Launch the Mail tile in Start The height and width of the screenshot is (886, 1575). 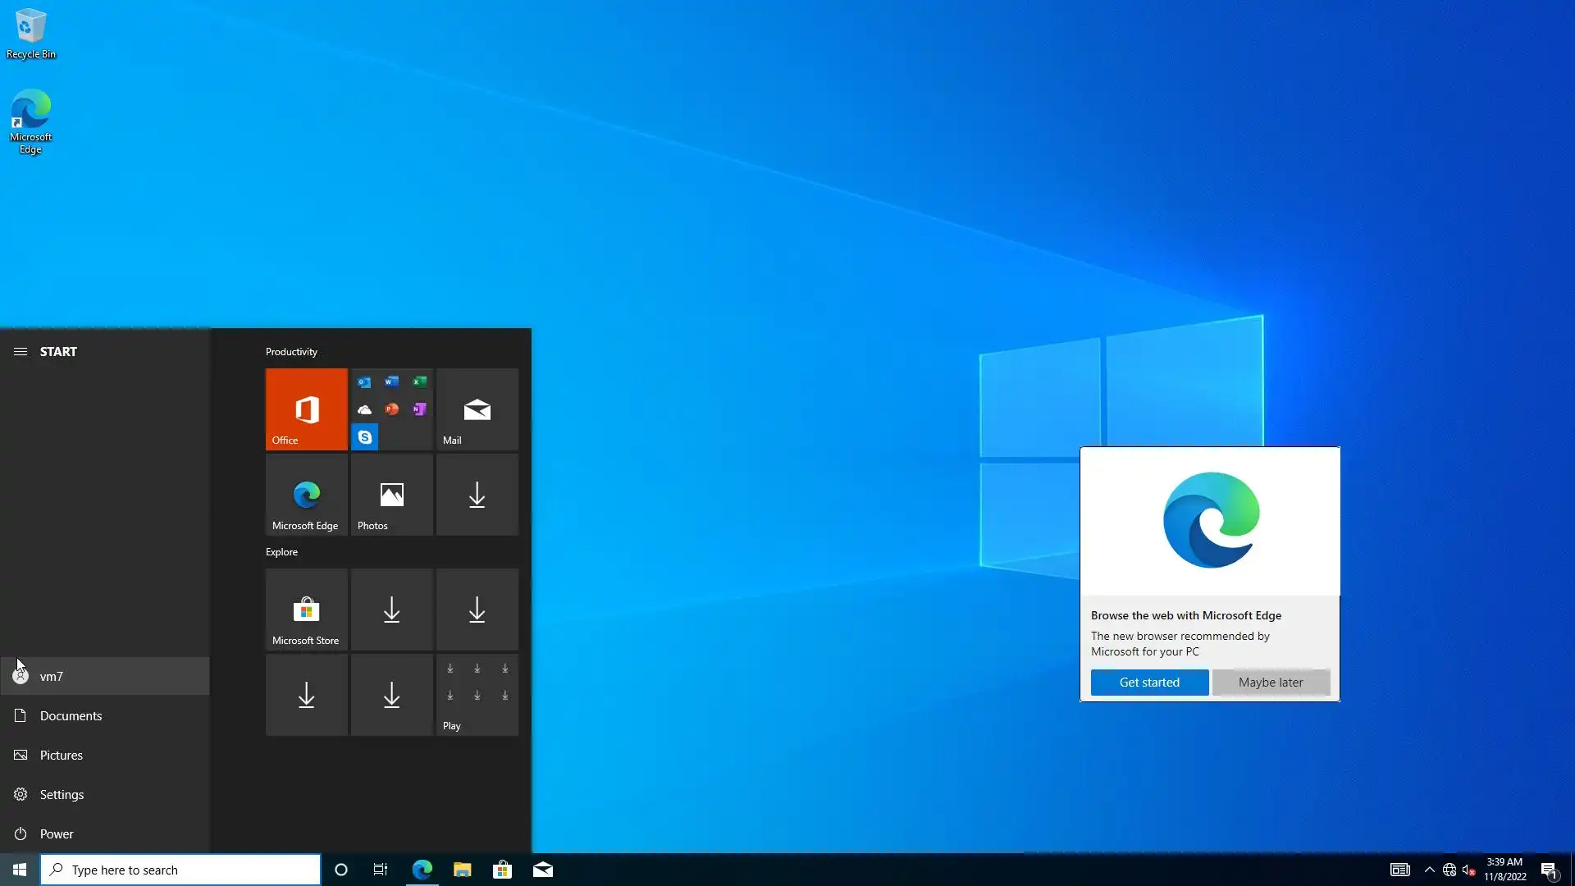[477, 409]
